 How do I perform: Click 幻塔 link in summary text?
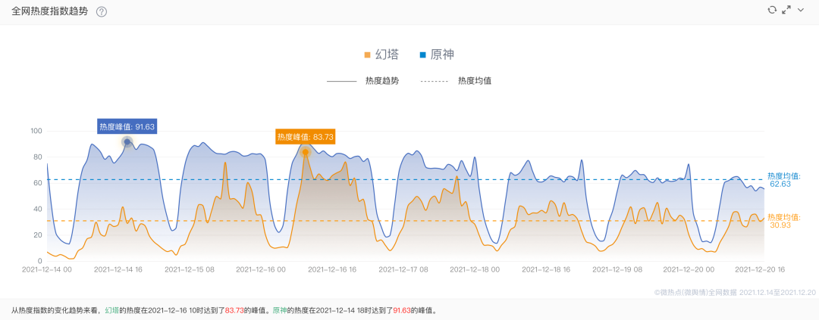pos(111,310)
